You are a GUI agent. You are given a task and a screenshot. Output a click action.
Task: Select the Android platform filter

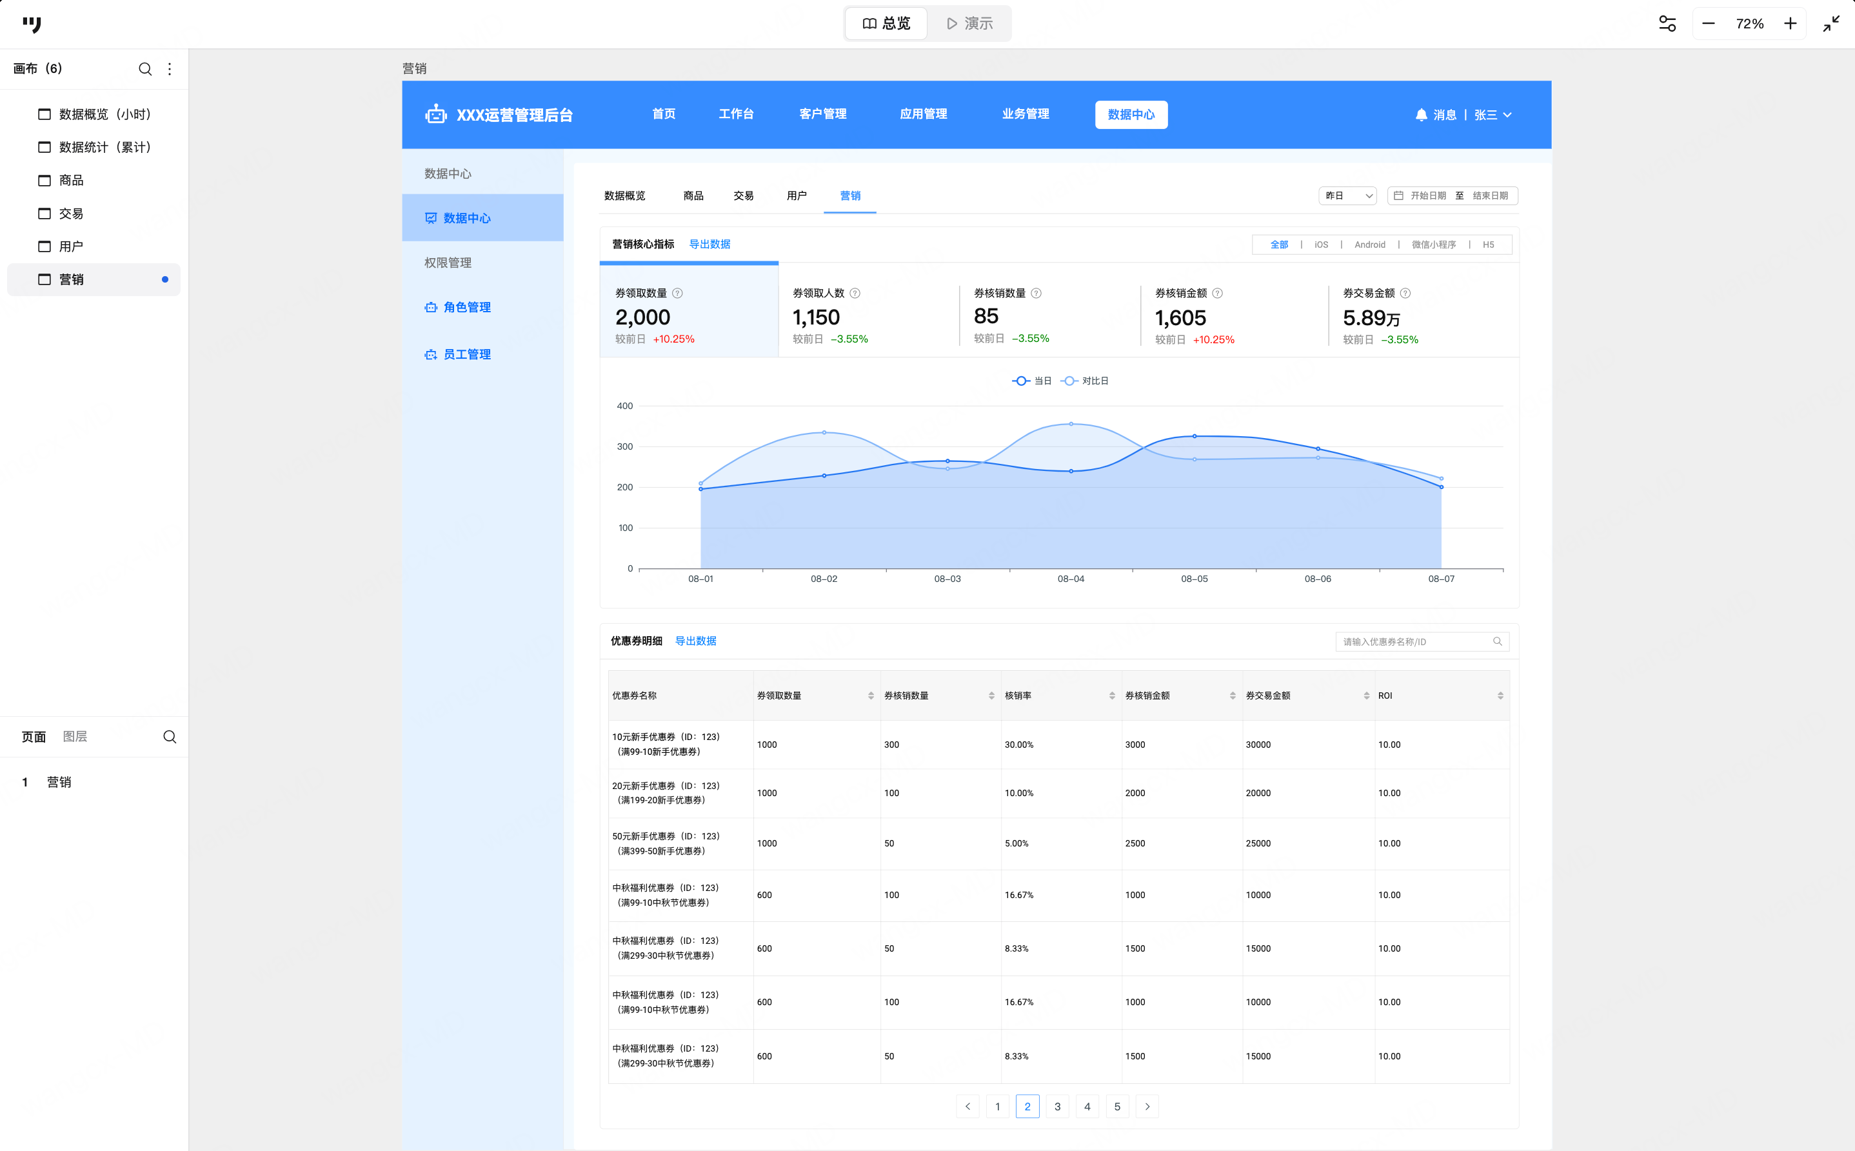click(x=1369, y=245)
